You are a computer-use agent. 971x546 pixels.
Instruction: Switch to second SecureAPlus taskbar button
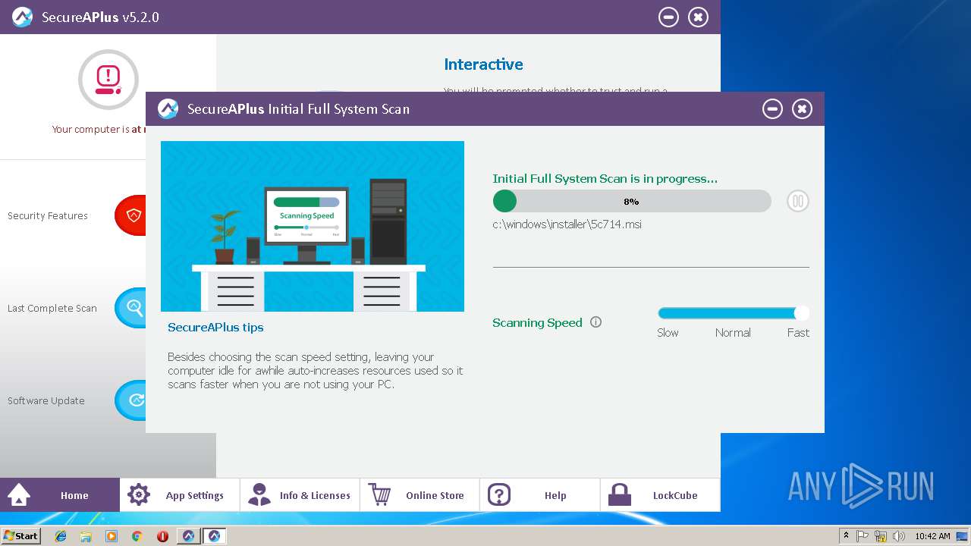pos(214,536)
